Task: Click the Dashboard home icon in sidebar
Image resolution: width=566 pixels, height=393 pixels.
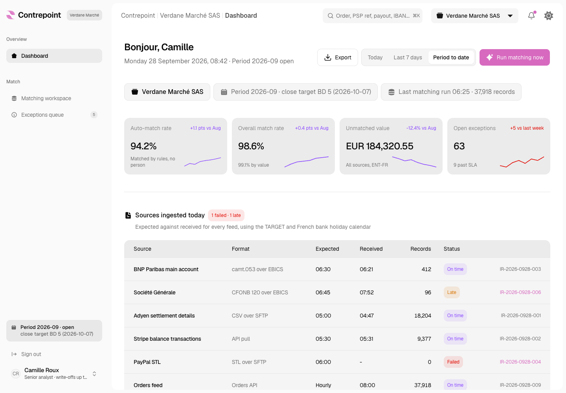Action: click(14, 56)
